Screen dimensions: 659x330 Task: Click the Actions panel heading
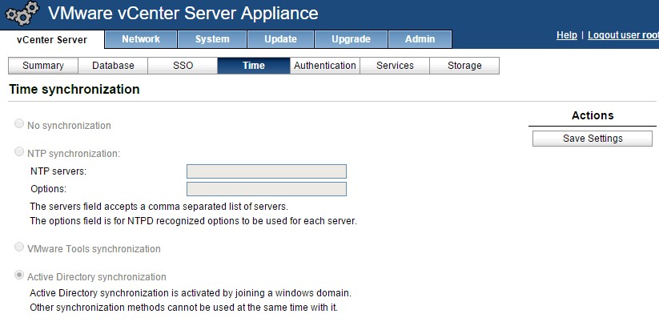tap(593, 115)
